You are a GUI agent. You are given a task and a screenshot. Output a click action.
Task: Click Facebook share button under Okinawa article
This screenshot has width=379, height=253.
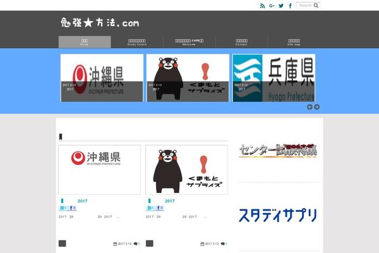72,208
